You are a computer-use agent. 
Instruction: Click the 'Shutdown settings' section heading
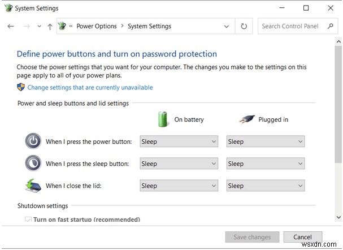click(x=42, y=206)
